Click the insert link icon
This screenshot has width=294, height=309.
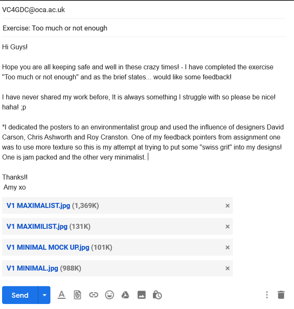click(93, 295)
